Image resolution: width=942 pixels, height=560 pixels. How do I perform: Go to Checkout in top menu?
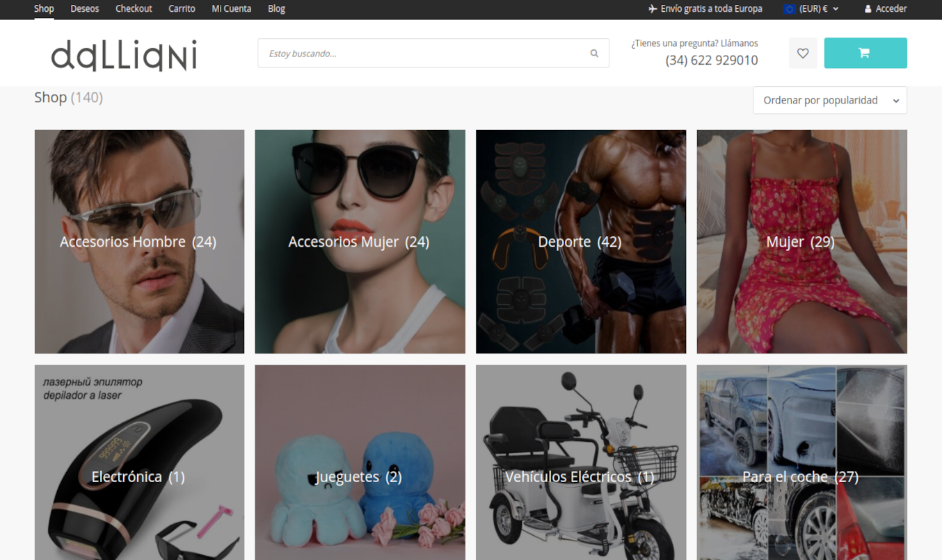(x=134, y=9)
